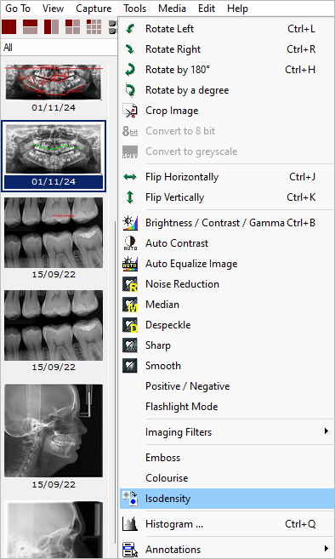The width and height of the screenshot is (335, 559).
Task: Click the Ctrl+J shortcut text
Action: point(302,177)
